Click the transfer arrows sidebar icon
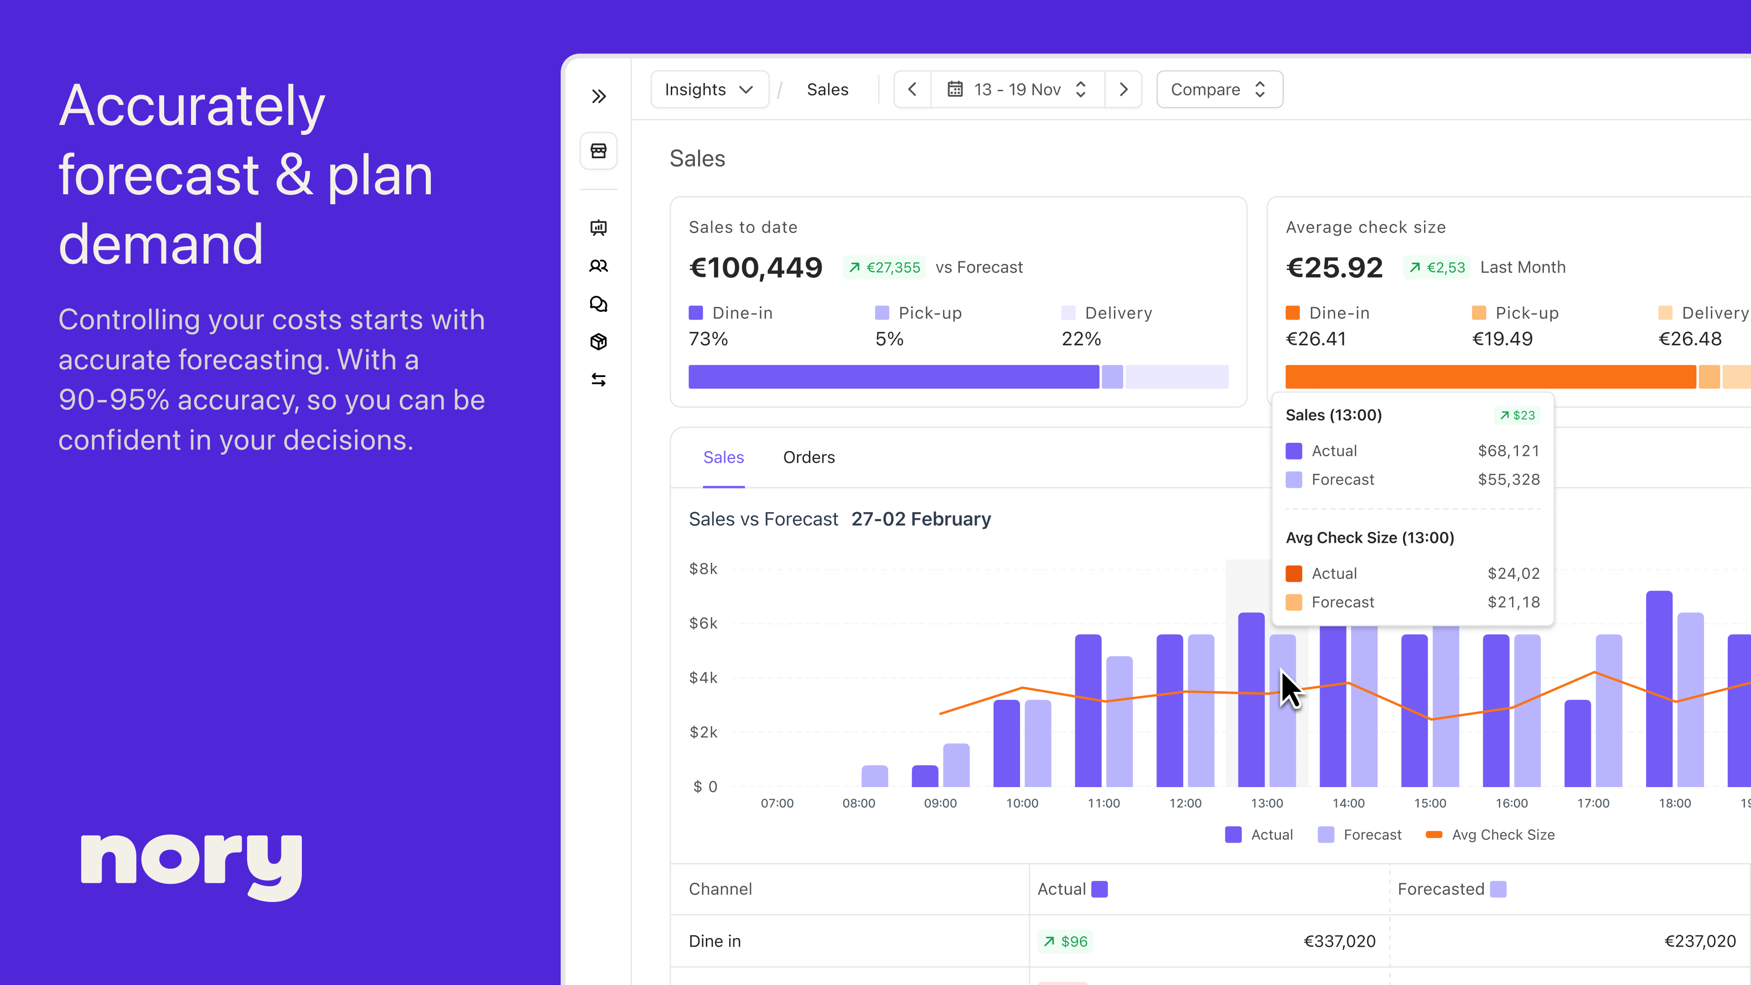1751x985 pixels. pyautogui.click(x=598, y=379)
